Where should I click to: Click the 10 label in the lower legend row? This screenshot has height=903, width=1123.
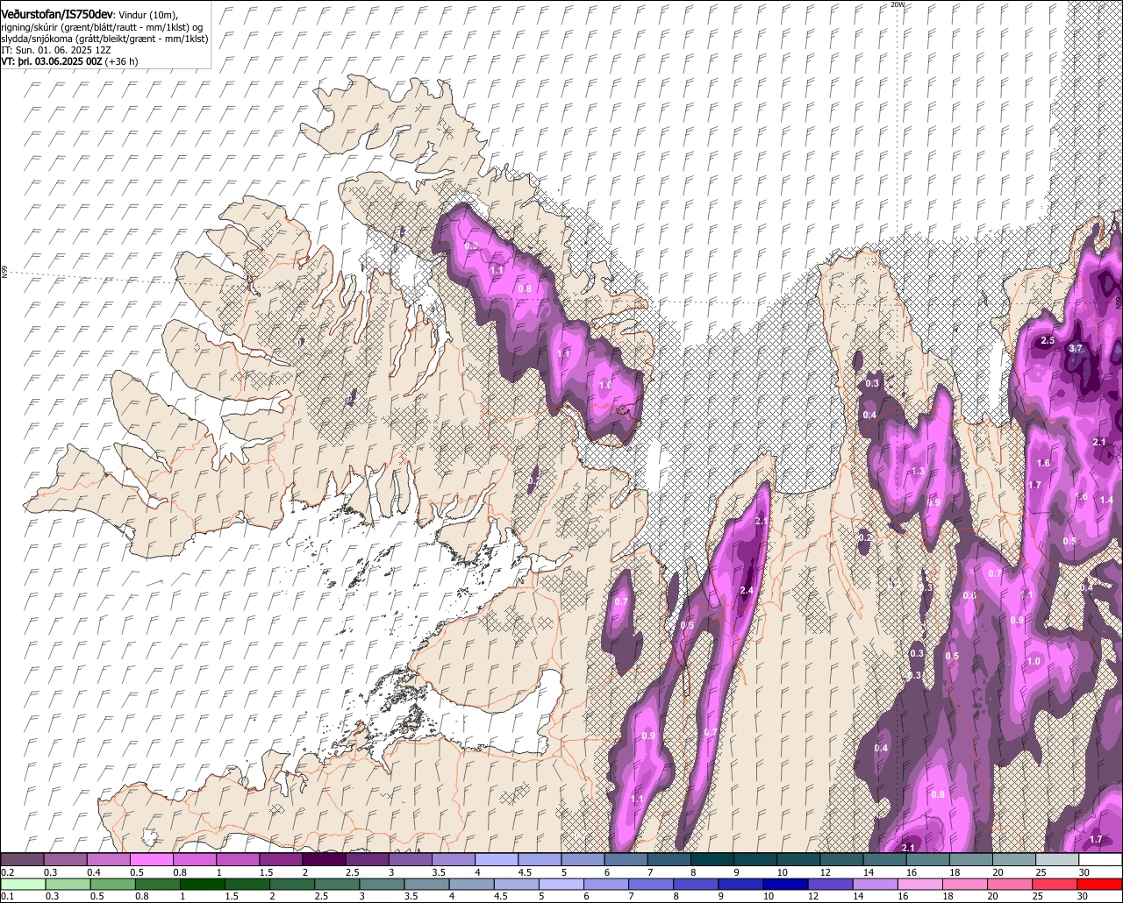[x=768, y=895]
